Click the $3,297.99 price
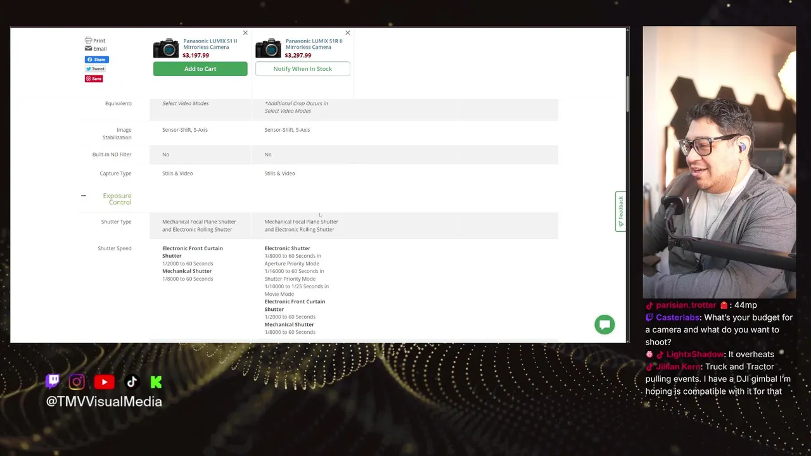This screenshot has height=456, width=811. tap(298, 56)
